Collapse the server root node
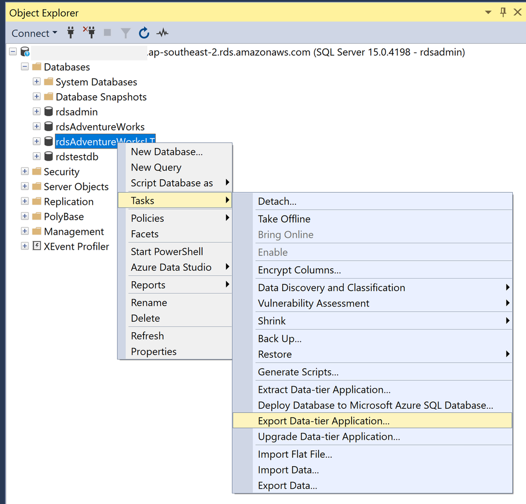This screenshot has width=526, height=504. [x=13, y=52]
